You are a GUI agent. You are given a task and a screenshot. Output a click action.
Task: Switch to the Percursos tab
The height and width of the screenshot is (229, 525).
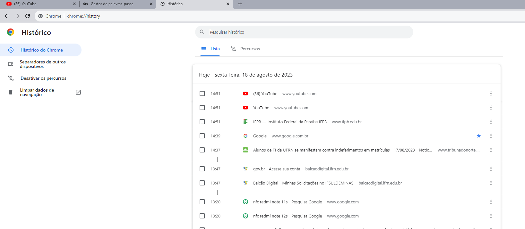[245, 49]
